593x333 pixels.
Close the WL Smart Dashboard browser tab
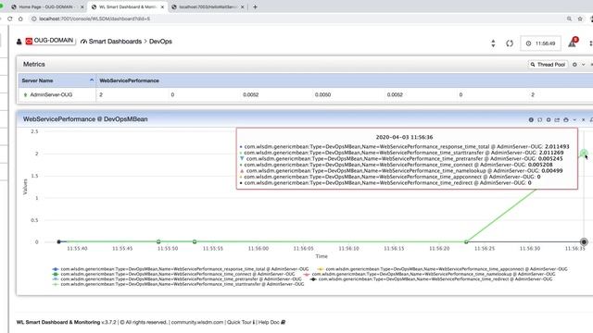pyautogui.click(x=162, y=6)
